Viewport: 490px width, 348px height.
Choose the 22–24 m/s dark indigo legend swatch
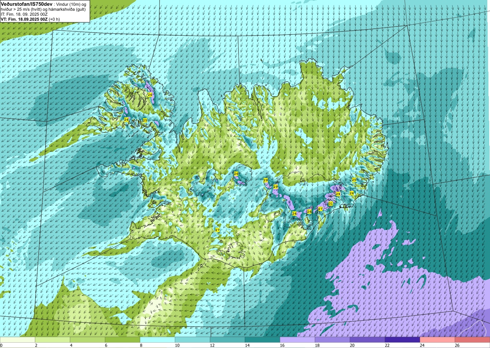point(402,340)
